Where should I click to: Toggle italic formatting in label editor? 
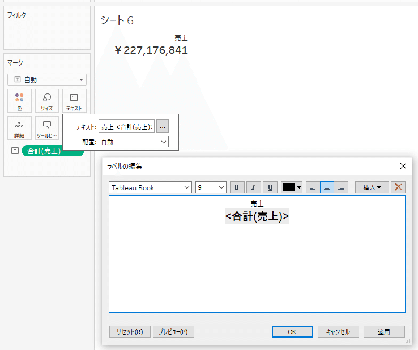click(253, 187)
